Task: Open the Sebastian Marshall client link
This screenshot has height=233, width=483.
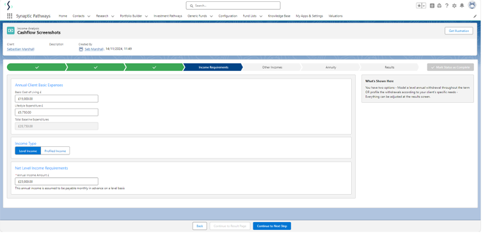Action: pos(20,49)
